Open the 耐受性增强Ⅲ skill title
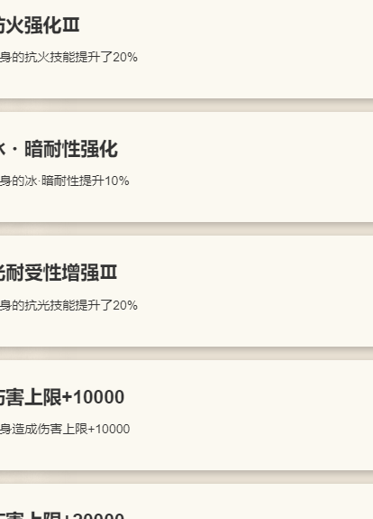The width and height of the screenshot is (373, 519). 59,273
